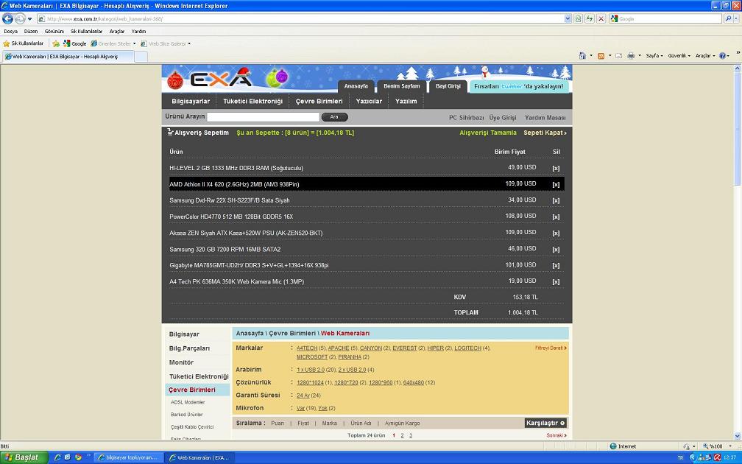Delete Samsung Dvd-Rw item from cart
This screenshot has height=464, width=742.
coord(556,201)
